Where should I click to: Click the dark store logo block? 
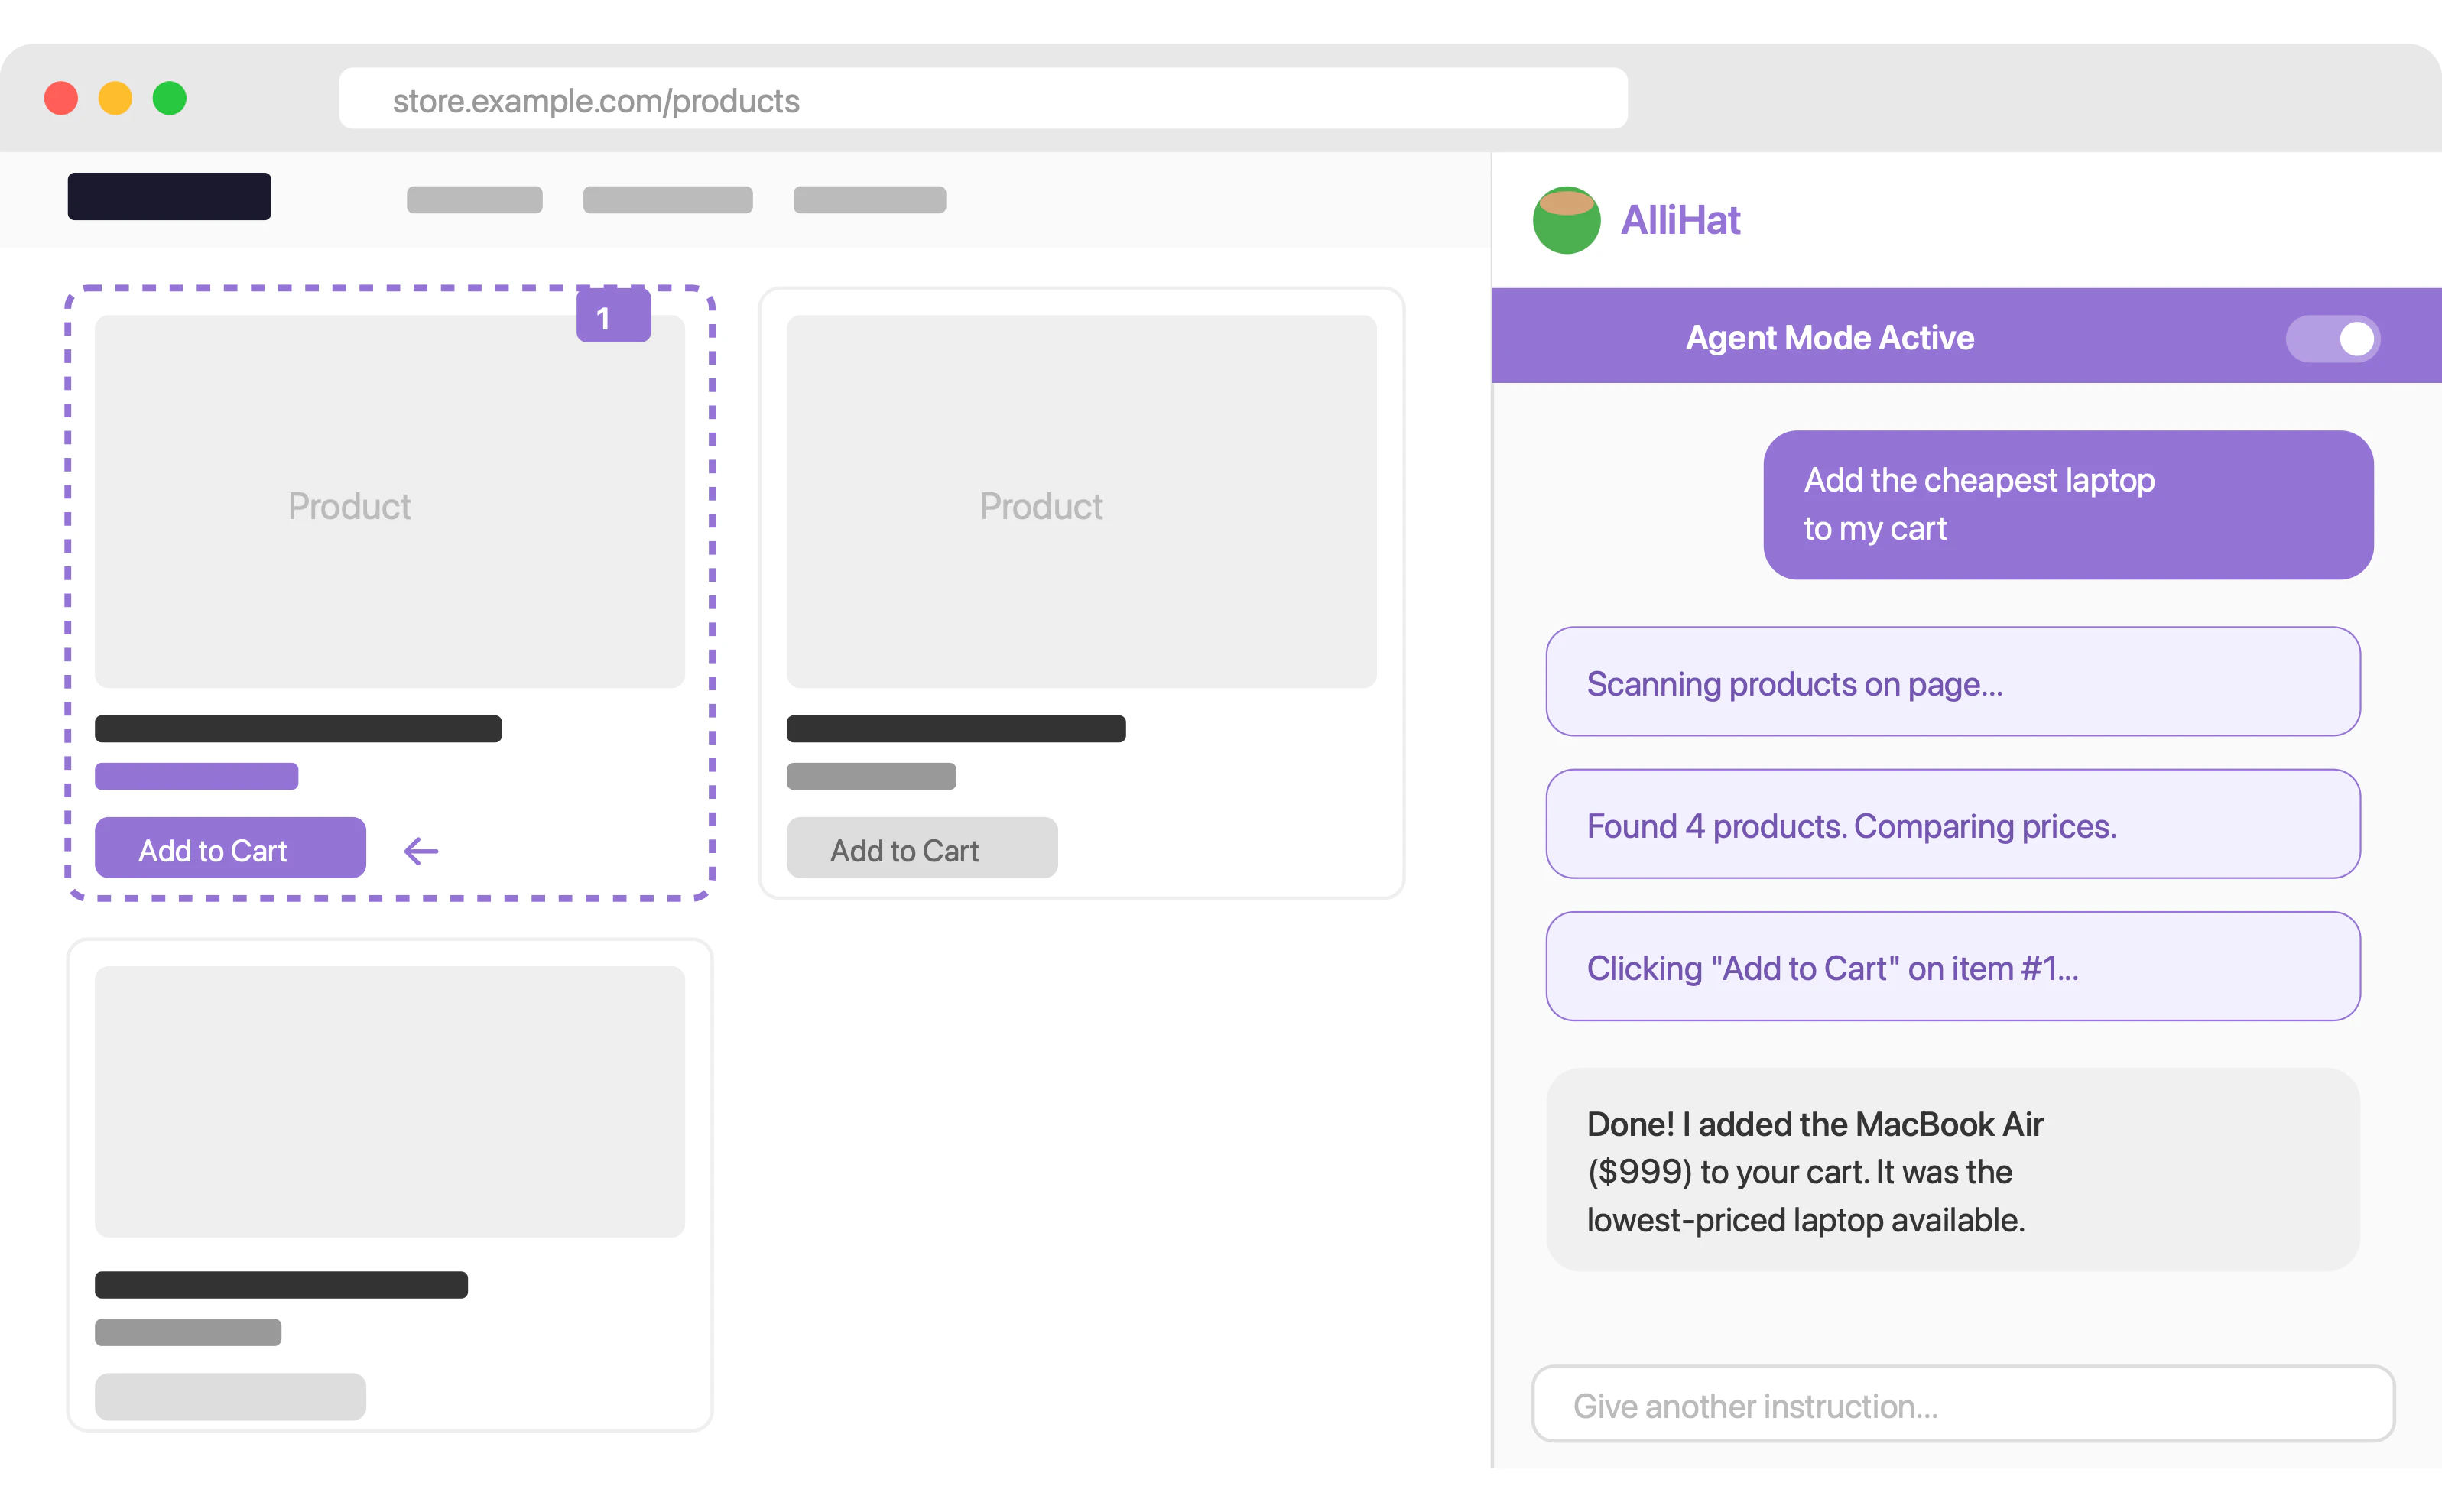click(169, 196)
